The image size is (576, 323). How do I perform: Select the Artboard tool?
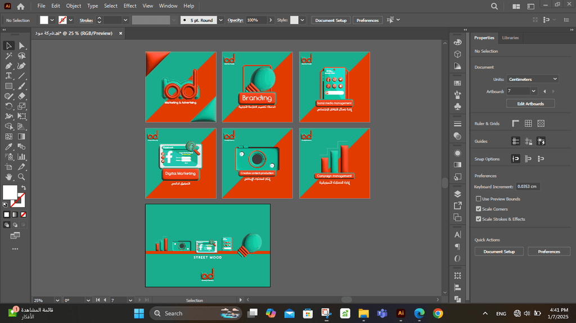(9, 167)
